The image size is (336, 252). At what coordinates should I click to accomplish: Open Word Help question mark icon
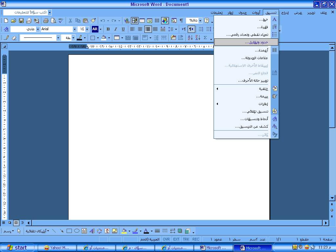pyautogui.click(x=207, y=21)
